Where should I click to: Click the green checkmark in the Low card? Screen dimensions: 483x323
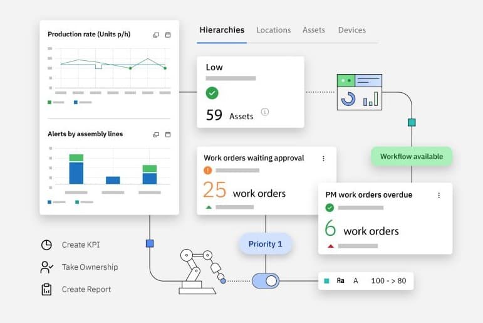coord(212,93)
